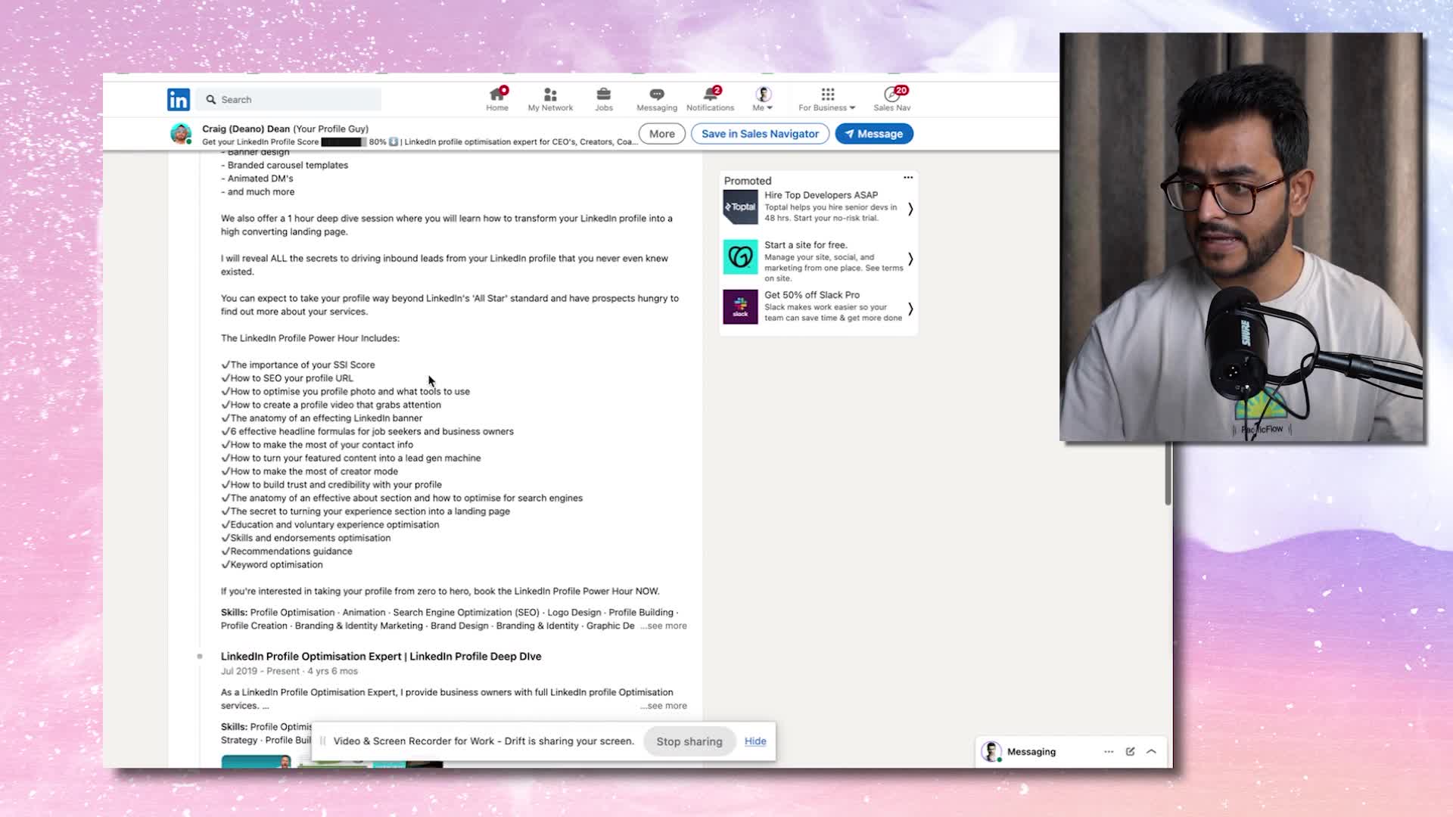Image resolution: width=1453 pixels, height=817 pixels.
Task: Open My Network icon
Action: click(x=550, y=95)
